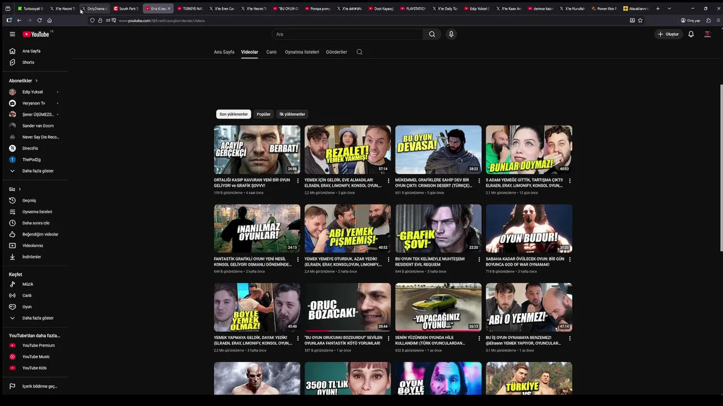Select the Popüler filter chip
The width and height of the screenshot is (723, 406).
pos(264,114)
